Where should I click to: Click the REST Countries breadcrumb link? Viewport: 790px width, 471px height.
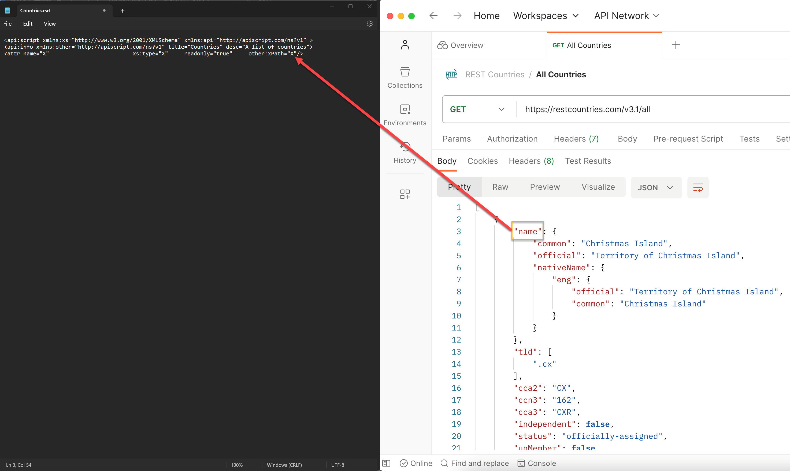pyautogui.click(x=495, y=75)
